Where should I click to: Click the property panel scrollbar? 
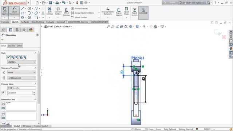(39, 79)
